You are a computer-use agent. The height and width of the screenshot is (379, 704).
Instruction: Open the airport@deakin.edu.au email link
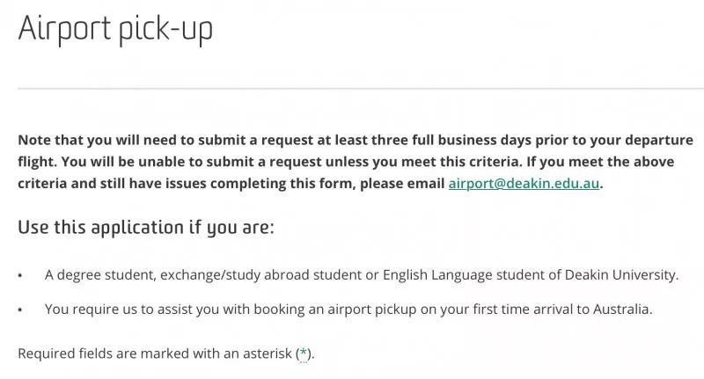[524, 184]
